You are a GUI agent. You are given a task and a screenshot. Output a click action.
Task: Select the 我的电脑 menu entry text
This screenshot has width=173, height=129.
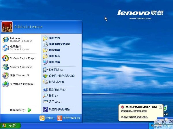tap(54, 62)
